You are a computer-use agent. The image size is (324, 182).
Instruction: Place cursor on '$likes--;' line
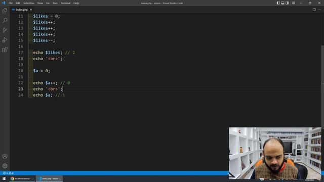click(44, 40)
